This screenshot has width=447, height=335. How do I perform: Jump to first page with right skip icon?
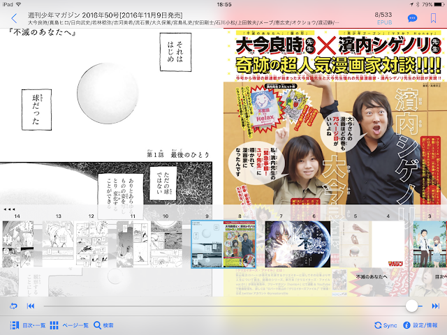pyautogui.click(x=435, y=306)
